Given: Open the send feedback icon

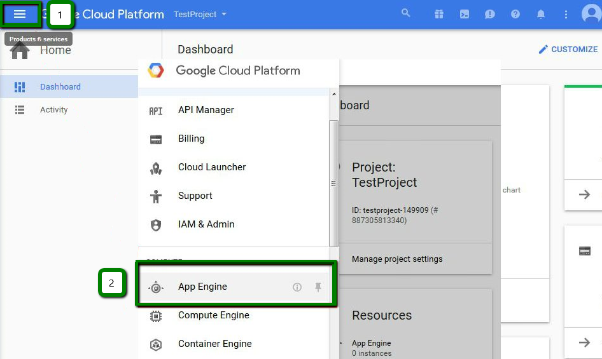Looking at the screenshot, I should [x=489, y=14].
